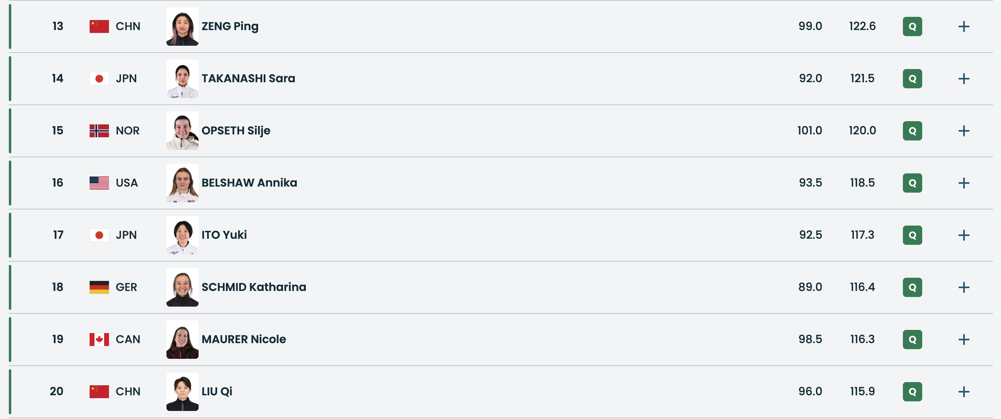Expand TAKANASHI Sara's row with the plus

tap(964, 79)
